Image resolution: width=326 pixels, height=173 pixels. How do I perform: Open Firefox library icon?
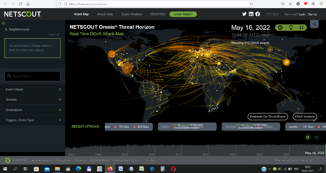(x=290, y=4)
